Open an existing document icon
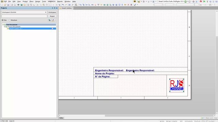 click(x=5, y=5)
